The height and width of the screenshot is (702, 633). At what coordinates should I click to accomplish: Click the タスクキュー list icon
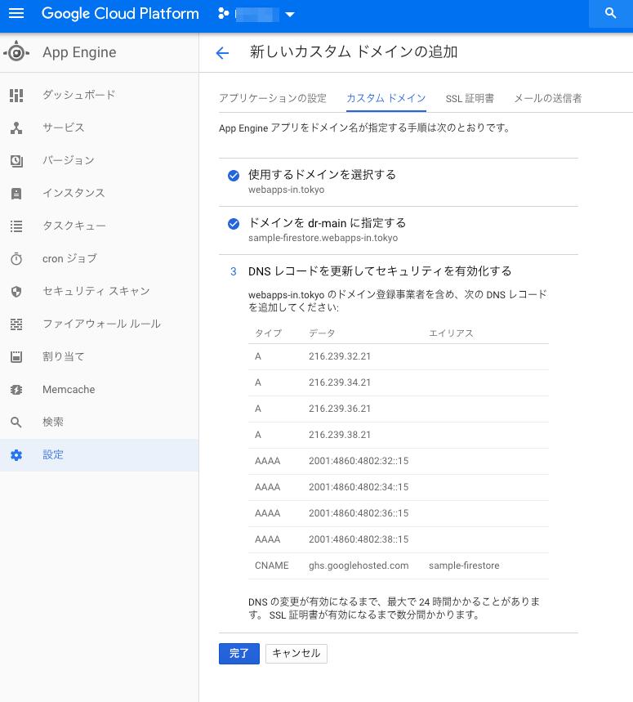16,226
